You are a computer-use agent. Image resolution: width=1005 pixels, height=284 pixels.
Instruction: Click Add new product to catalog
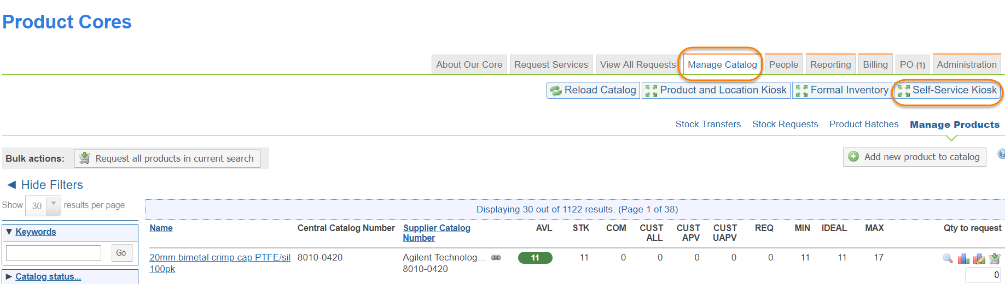[914, 157]
